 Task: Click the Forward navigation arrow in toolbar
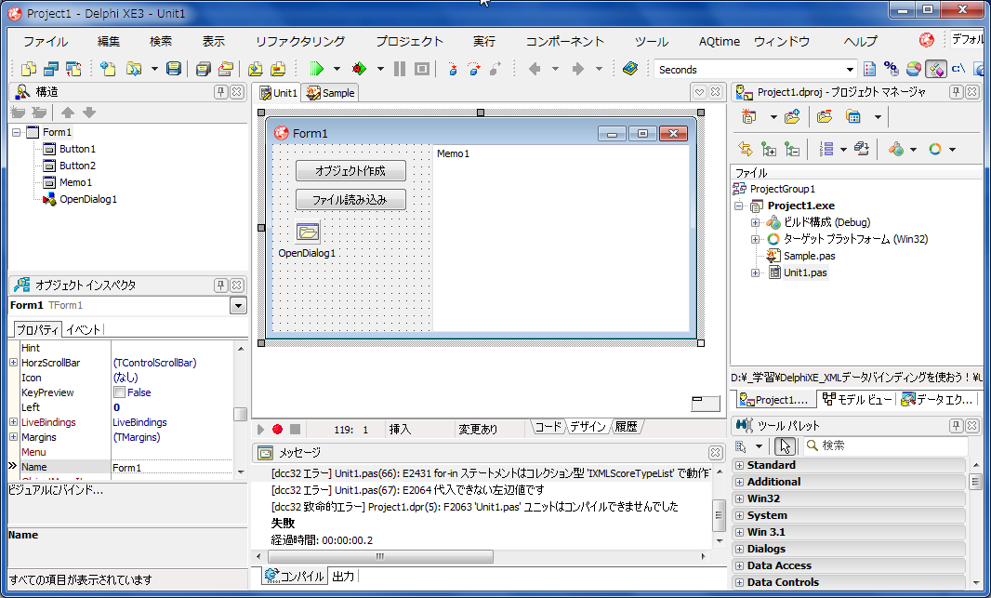pyautogui.click(x=577, y=68)
